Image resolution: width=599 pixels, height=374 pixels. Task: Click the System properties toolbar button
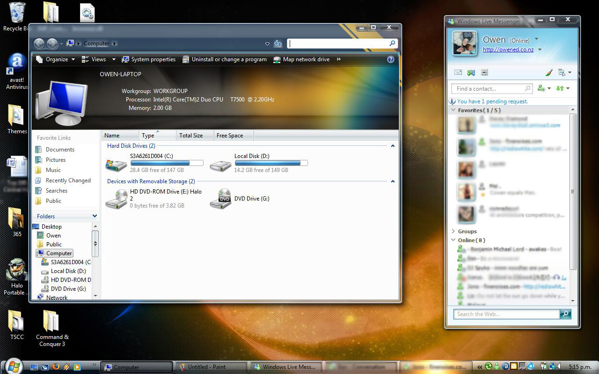coord(148,59)
